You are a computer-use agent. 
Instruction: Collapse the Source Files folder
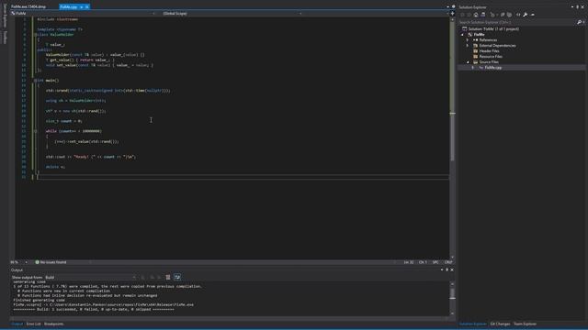point(468,62)
